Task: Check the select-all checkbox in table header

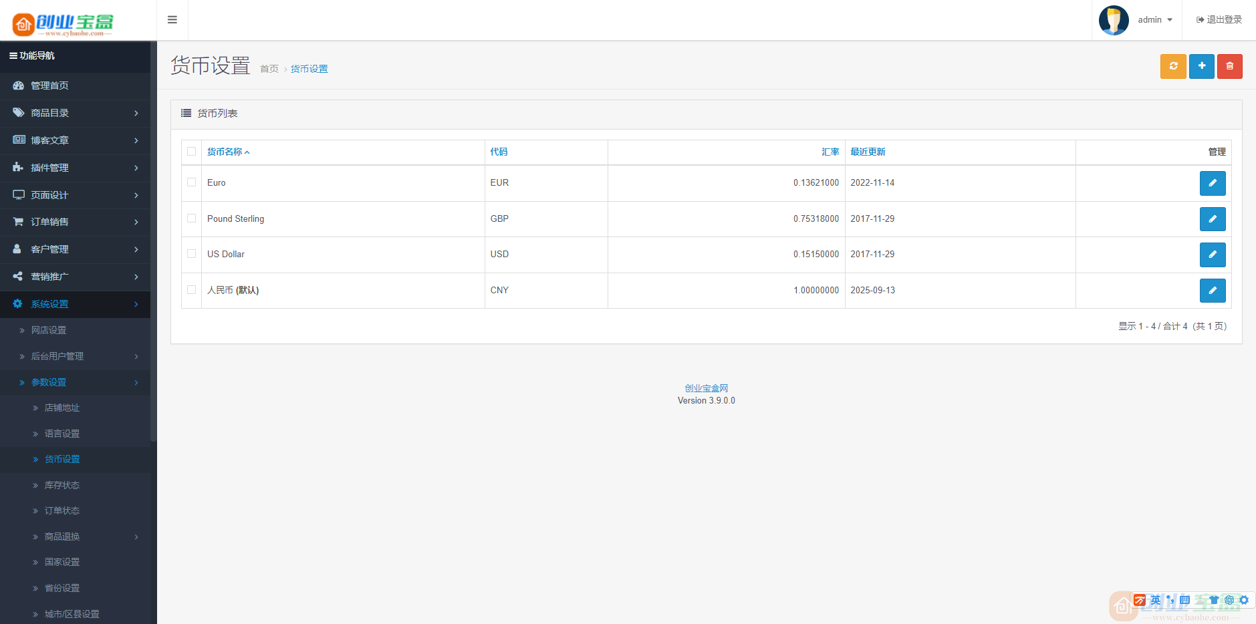Action: tap(192, 152)
